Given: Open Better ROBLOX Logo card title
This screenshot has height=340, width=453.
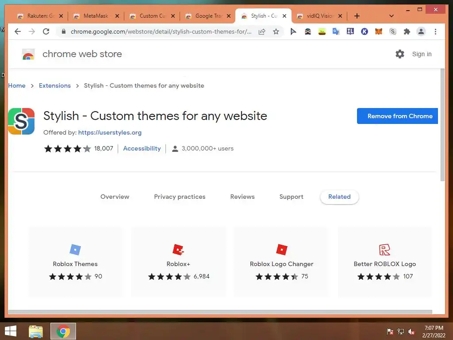Looking at the screenshot, I should 384,264.
